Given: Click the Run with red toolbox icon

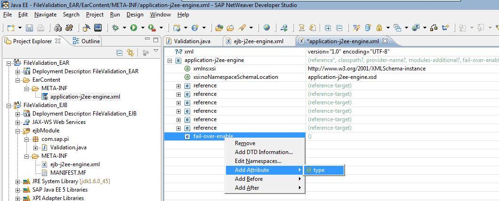Looking at the screenshot, I should click(x=152, y=28).
